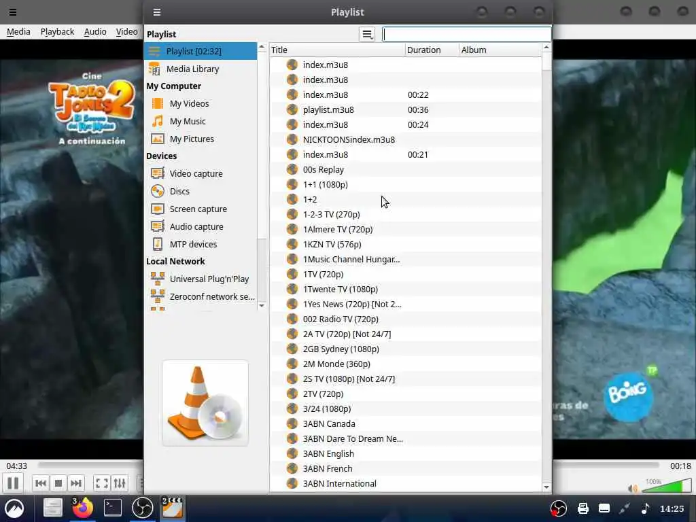The image size is (696, 522).
Task: Select 3ABN French channel
Action: pos(405,469)
